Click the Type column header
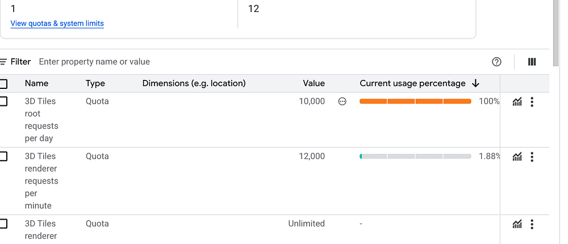 (95, 83)
